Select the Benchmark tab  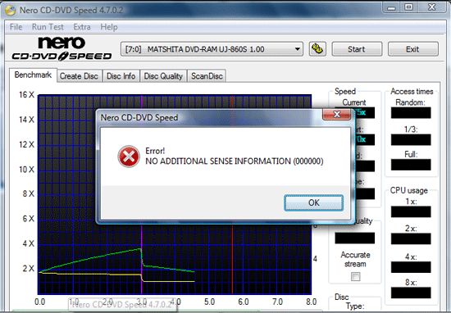click(x=33, y=75)
